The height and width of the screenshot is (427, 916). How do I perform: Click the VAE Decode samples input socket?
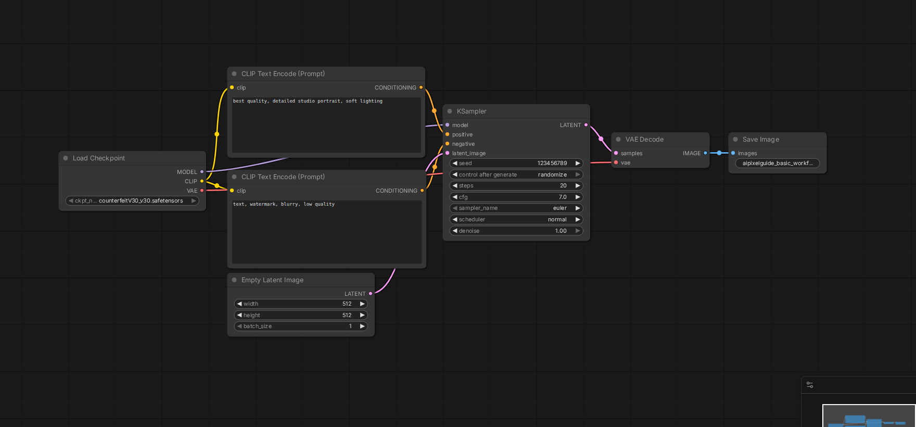616,153
